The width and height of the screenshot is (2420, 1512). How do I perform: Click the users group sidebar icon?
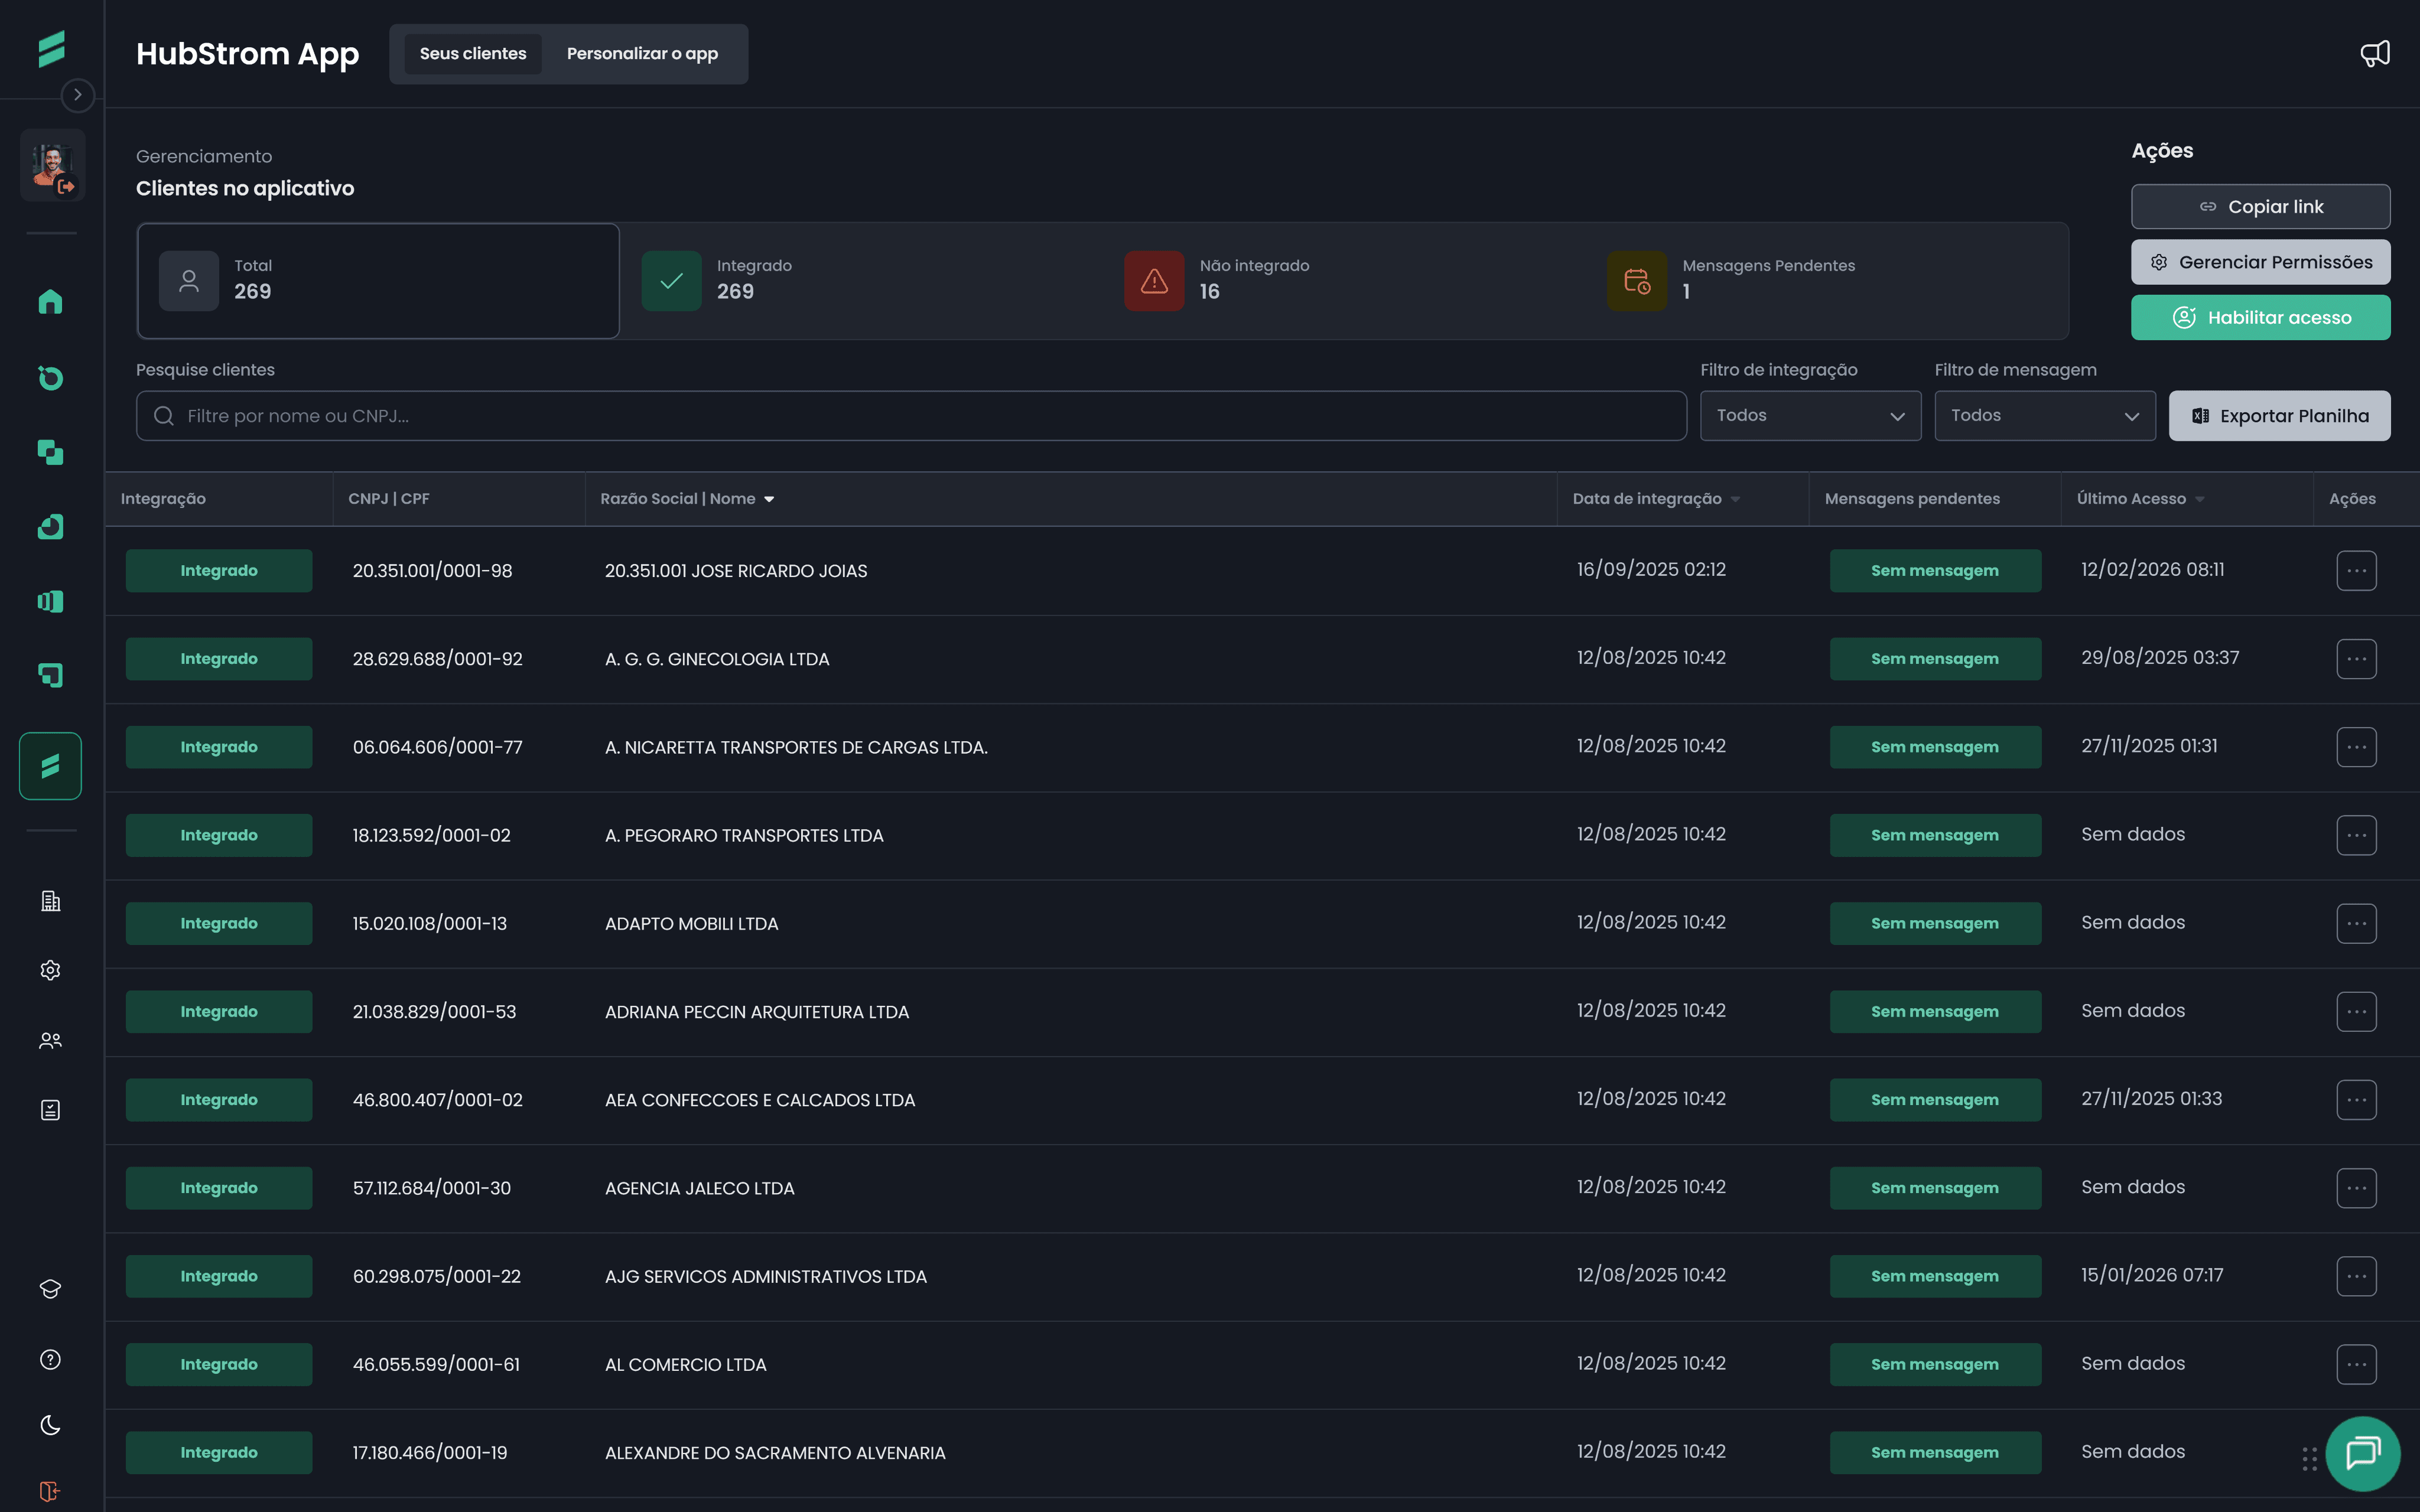[50, 1040]
